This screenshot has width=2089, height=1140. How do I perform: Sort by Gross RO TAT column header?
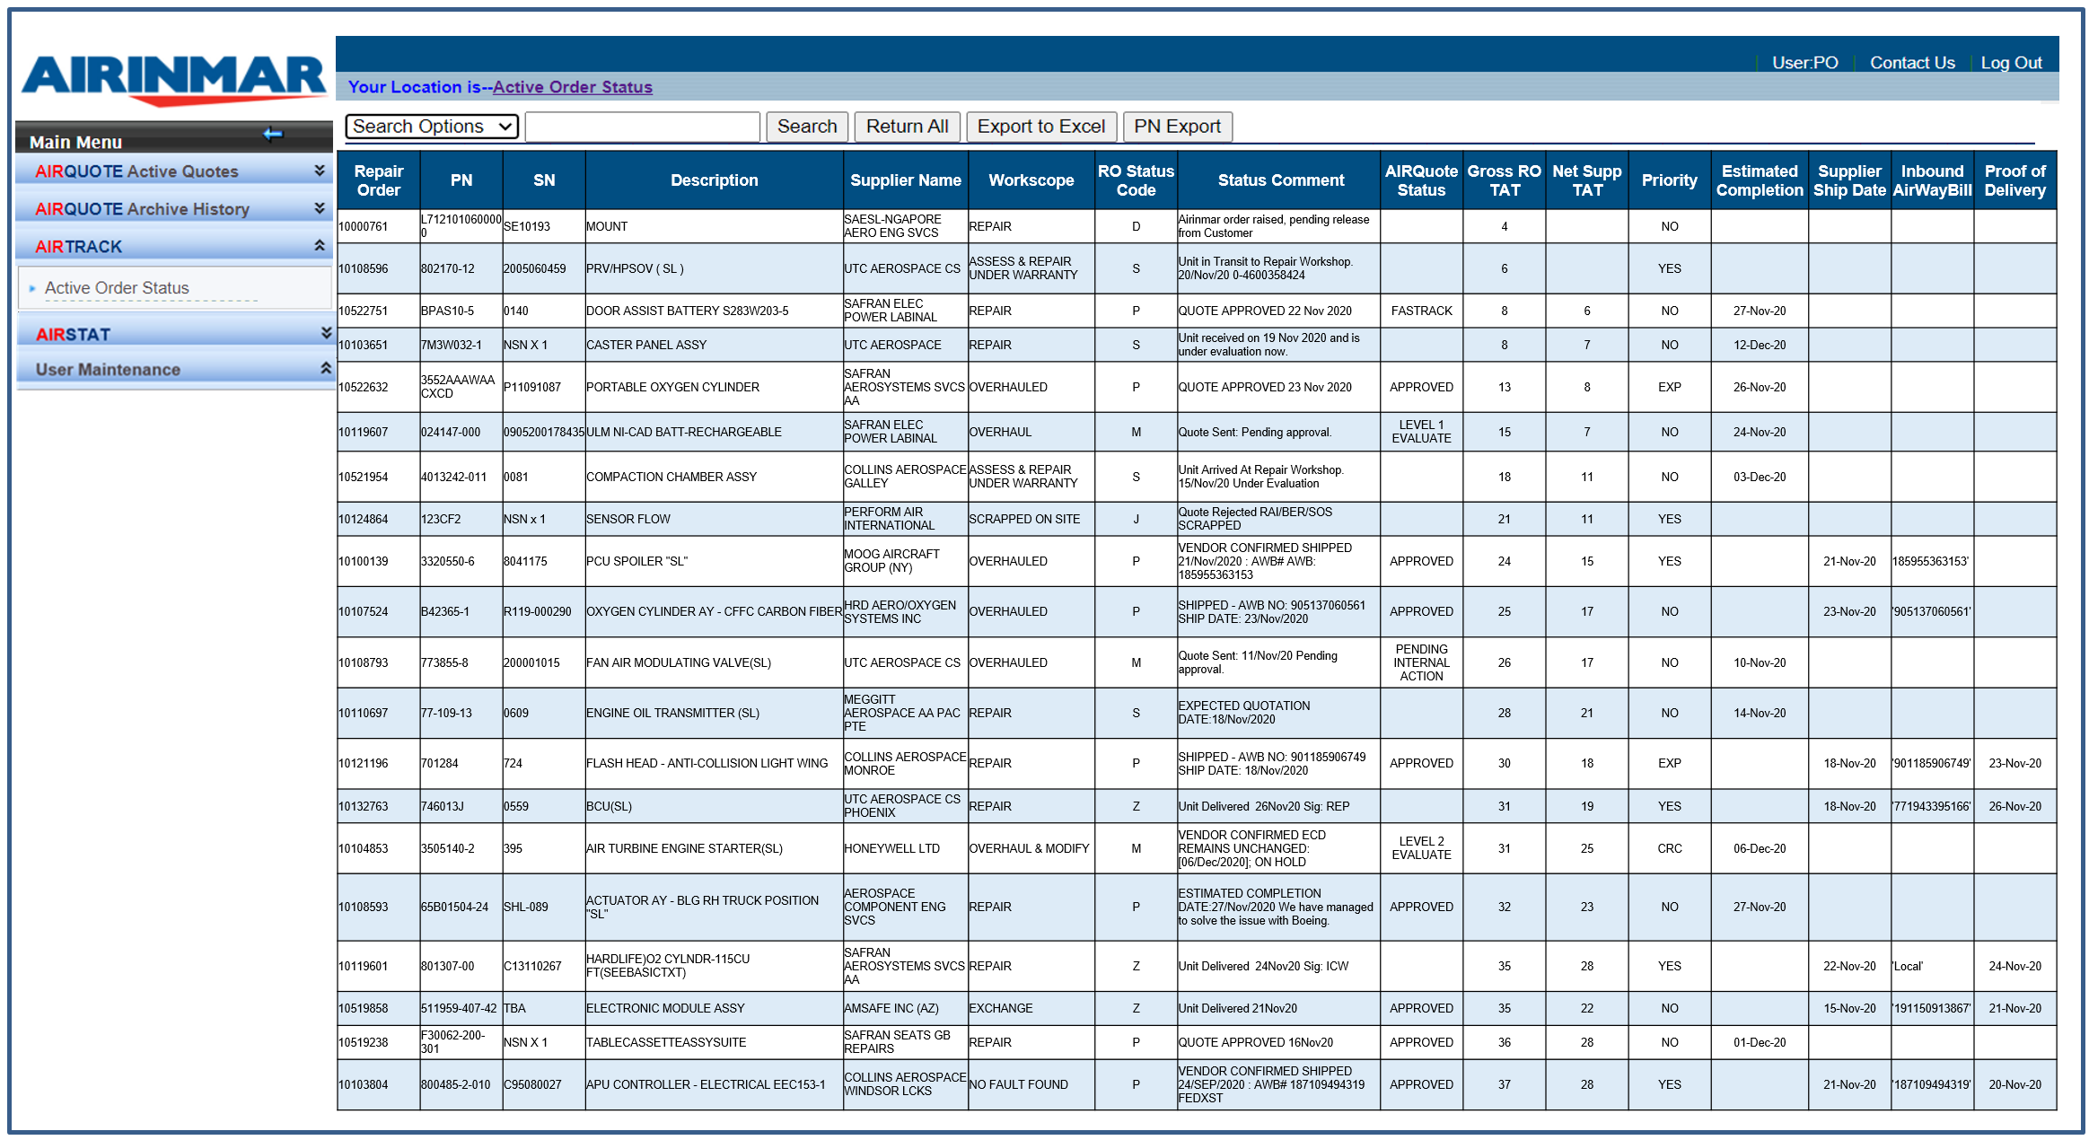(x=1504, y=180)
